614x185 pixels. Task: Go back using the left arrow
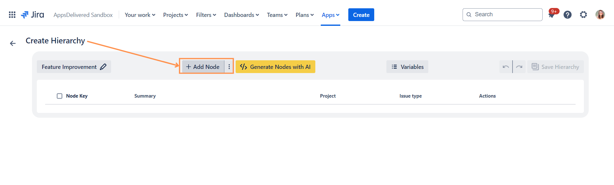tap(13, 43)
